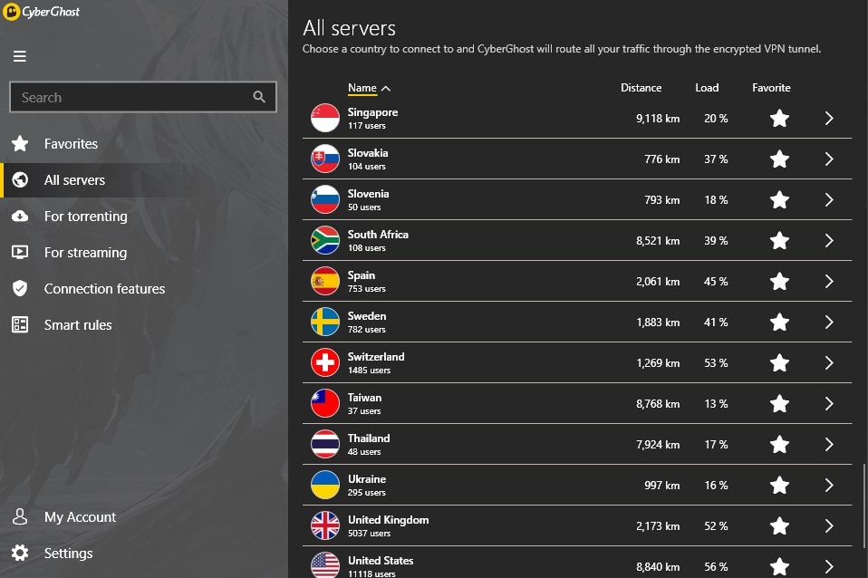The height and width of the screenshot is (578, 868).
Task: Click the Connection features shield icon
Action: (20, 288)
